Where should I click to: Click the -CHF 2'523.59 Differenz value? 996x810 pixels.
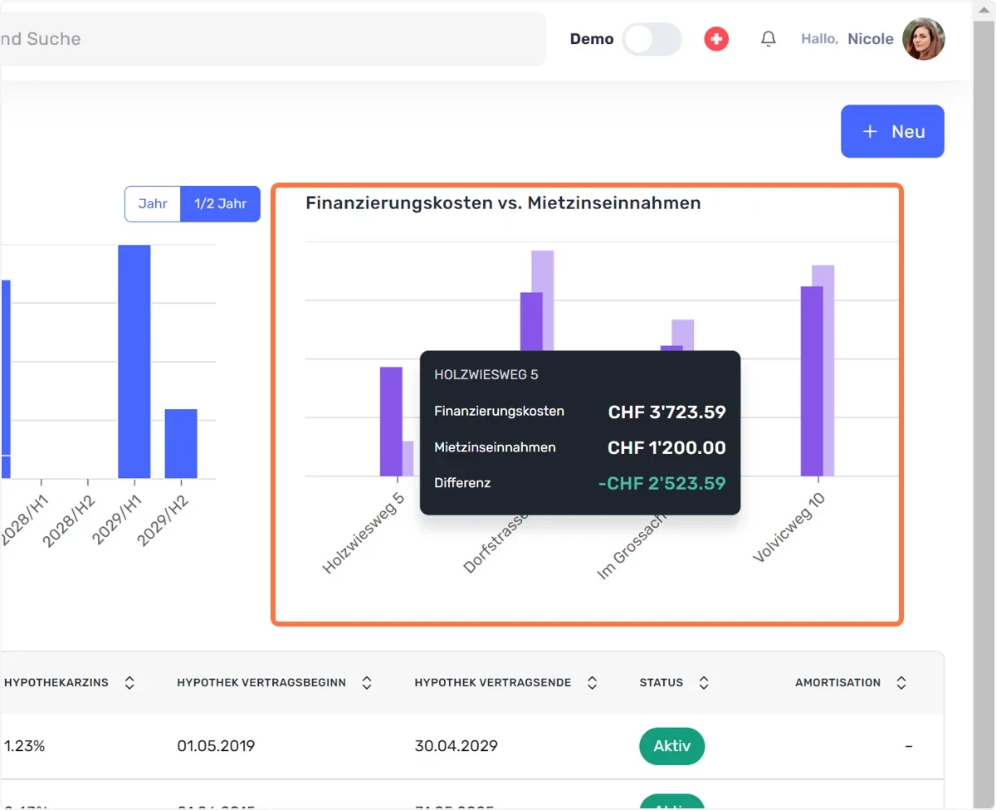662,483
